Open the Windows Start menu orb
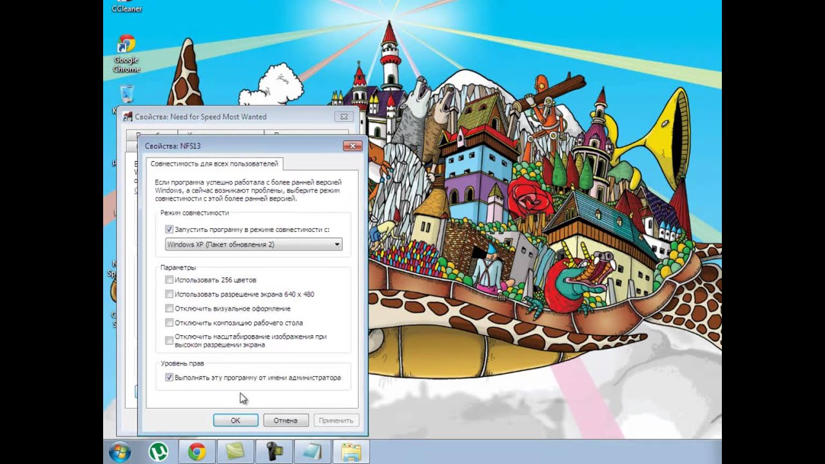The width and height of the screenshot is (825, 464). click(120, 452)
